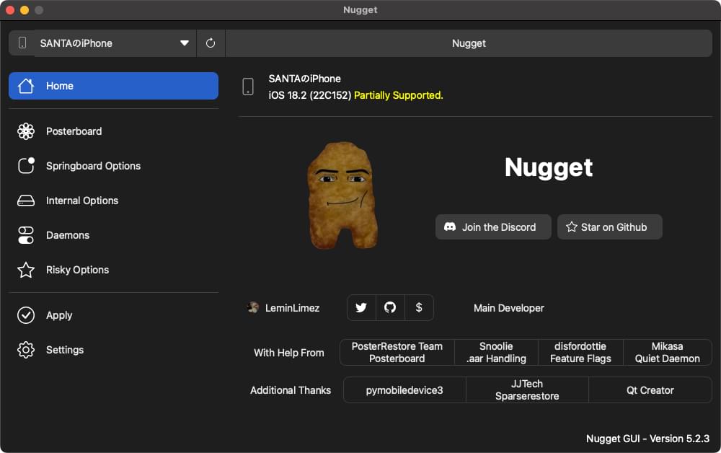Click the phone icon next to iOS version
The height and width of the screenshot is (453, 721).
point(248,87)
